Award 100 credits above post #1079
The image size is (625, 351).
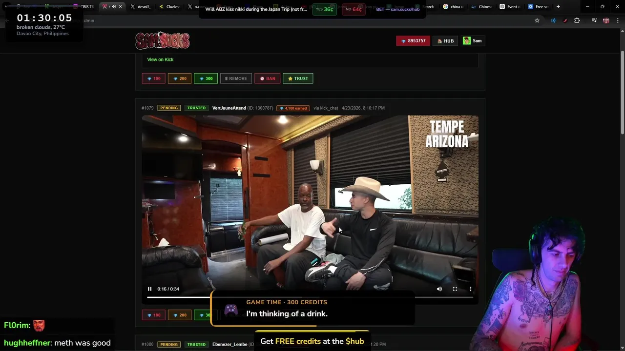[153, 78]
